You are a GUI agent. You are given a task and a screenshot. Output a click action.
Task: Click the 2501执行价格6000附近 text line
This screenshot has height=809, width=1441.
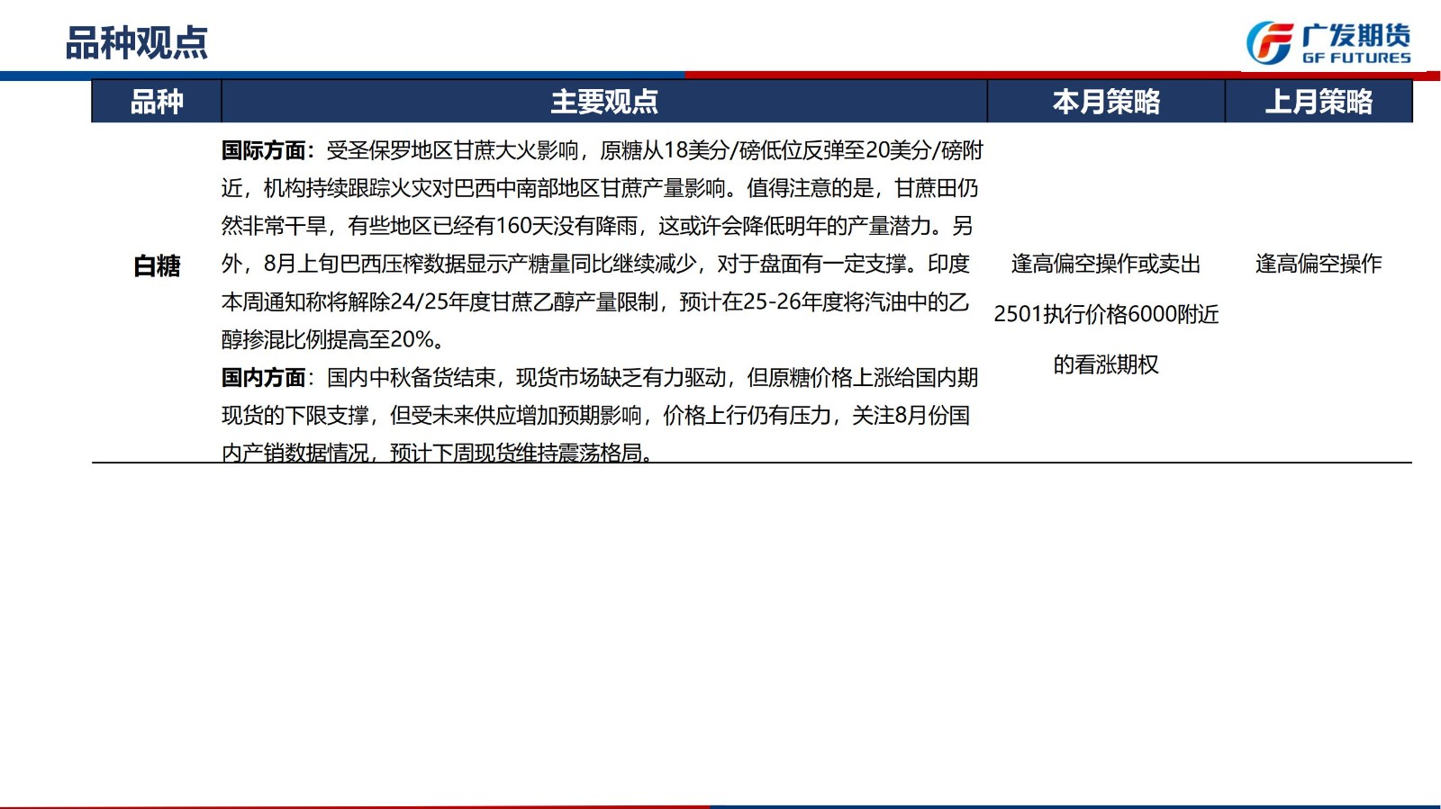point(1106,314)
